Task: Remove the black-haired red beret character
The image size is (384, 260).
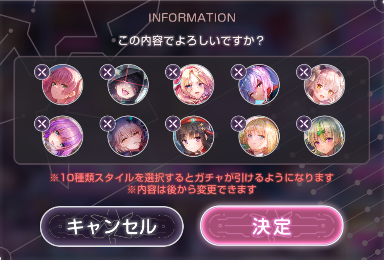Action: coord(173,124)
